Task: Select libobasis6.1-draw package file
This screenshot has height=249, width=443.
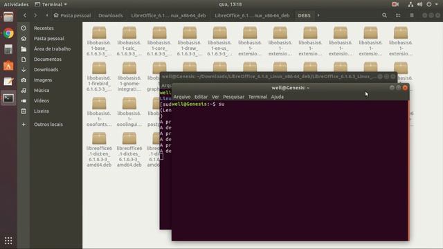Action: [190, 41]
